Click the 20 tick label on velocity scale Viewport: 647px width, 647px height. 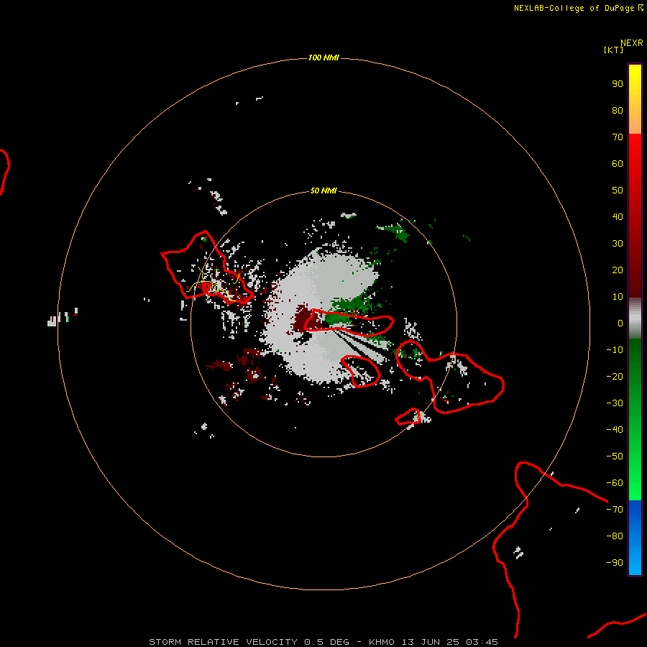point(618,270)
